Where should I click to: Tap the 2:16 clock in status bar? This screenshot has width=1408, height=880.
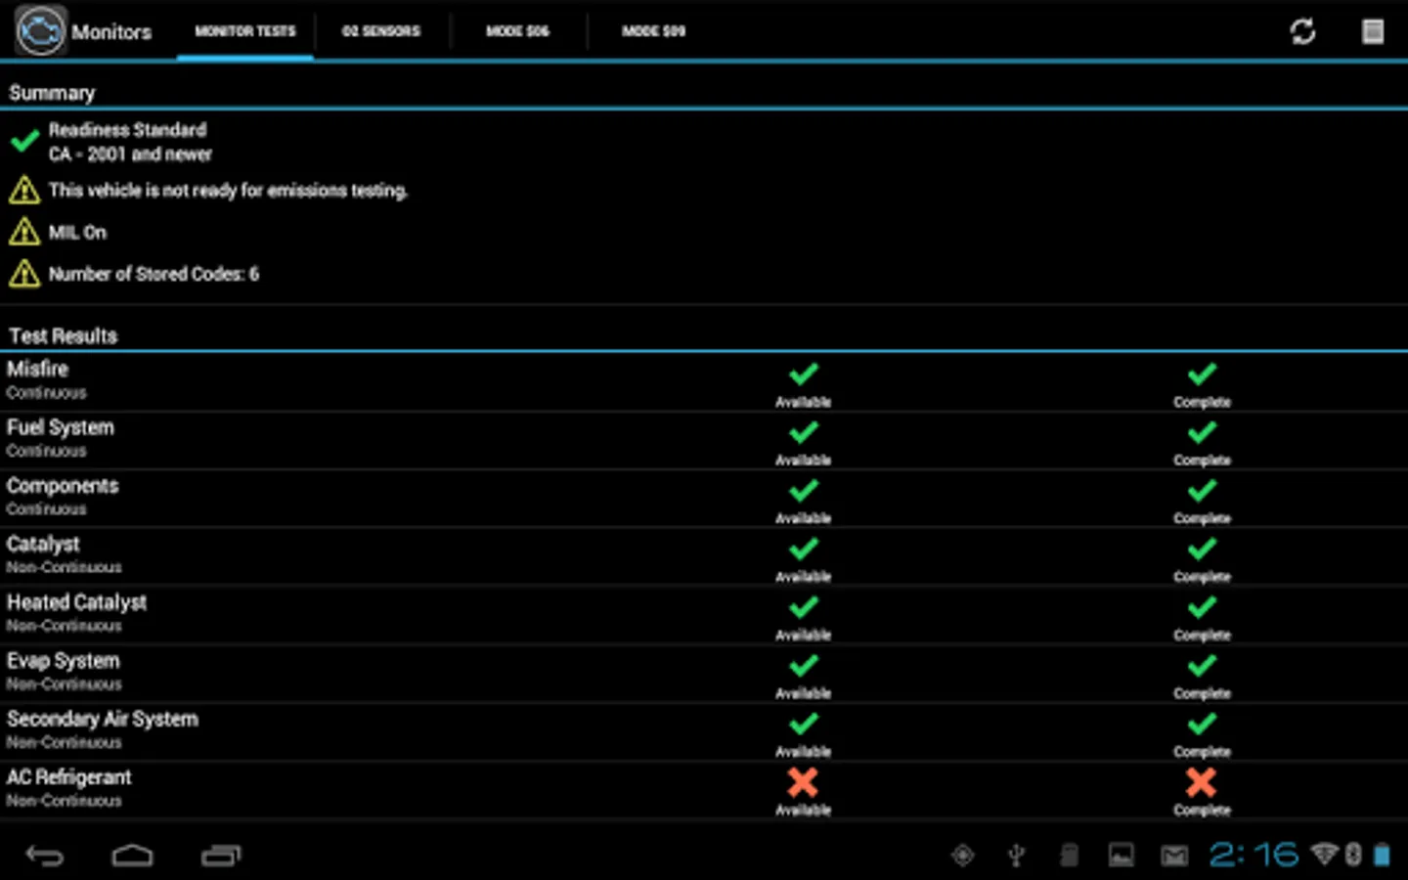(1254, 856)
